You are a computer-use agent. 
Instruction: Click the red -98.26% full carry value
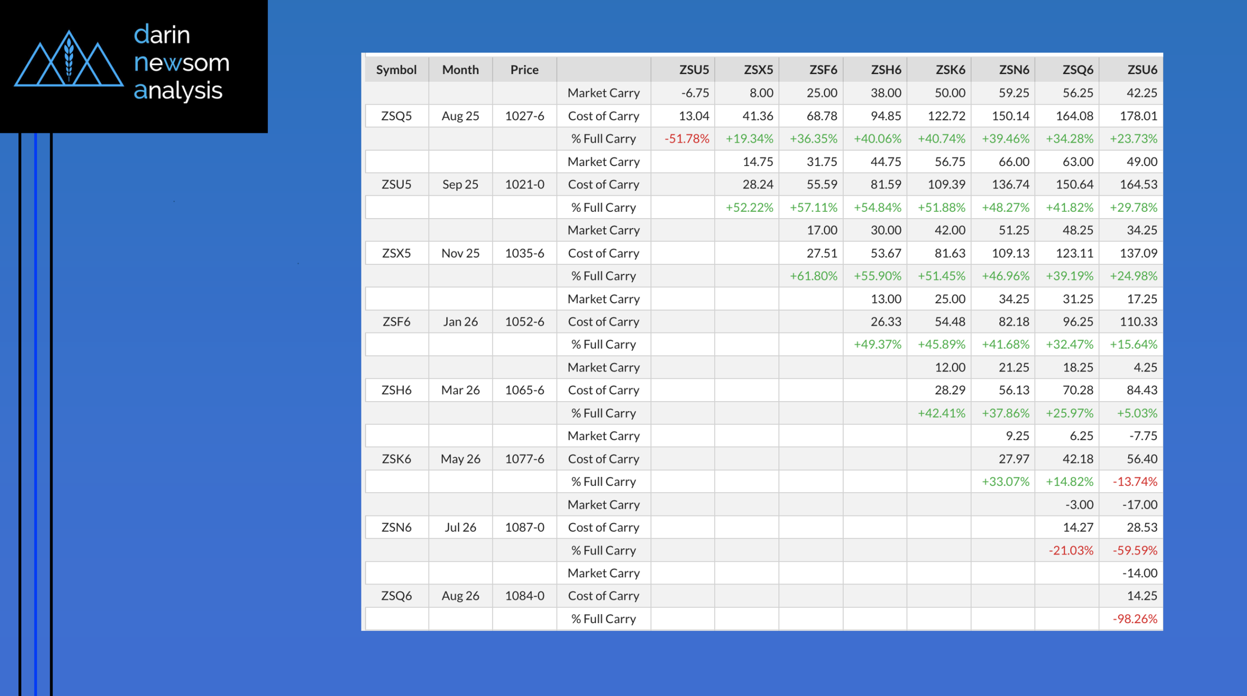click(x=1134, y=619)
